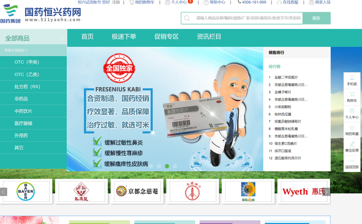Click the 国药恒兴药网 site logo
This screenshot has width=362, height=224.
pyautogui.click(x=41, y=14)
